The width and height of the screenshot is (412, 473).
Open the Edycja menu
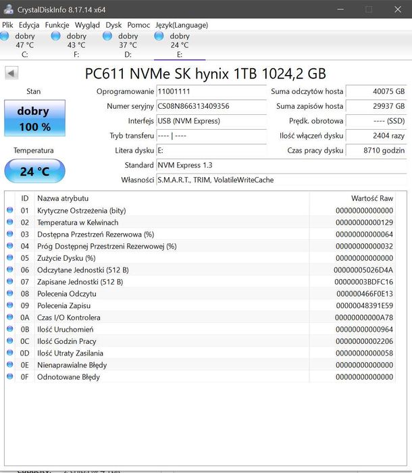29,25
